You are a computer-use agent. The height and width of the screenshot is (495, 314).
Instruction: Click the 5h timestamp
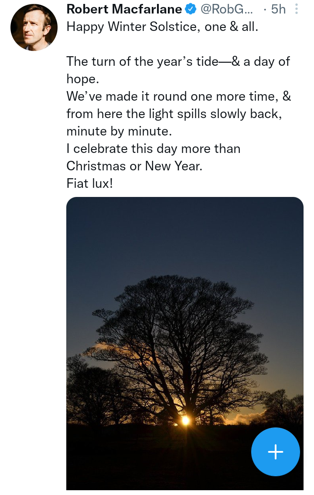coord(278,9)
